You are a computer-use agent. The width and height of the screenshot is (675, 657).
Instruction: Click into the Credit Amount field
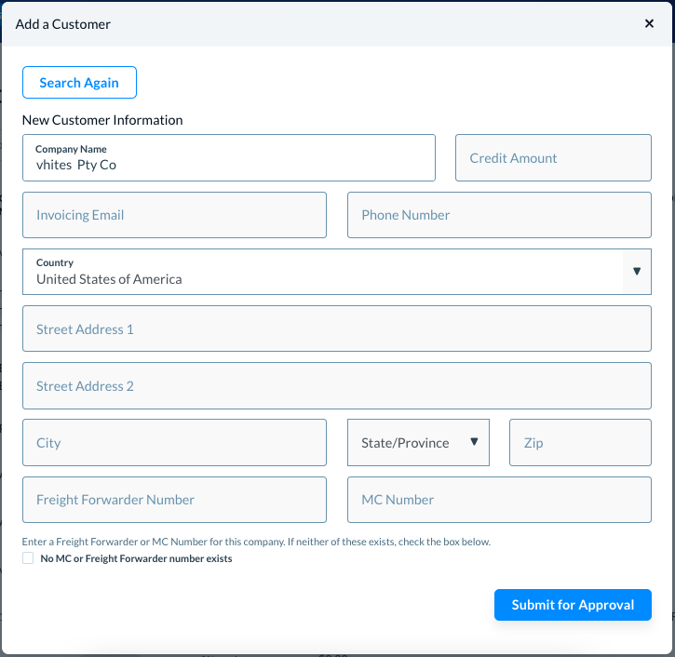click(553, 158)
